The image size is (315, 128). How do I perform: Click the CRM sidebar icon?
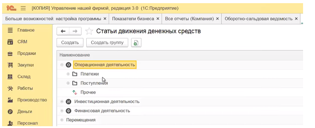[x=10, y=42]
